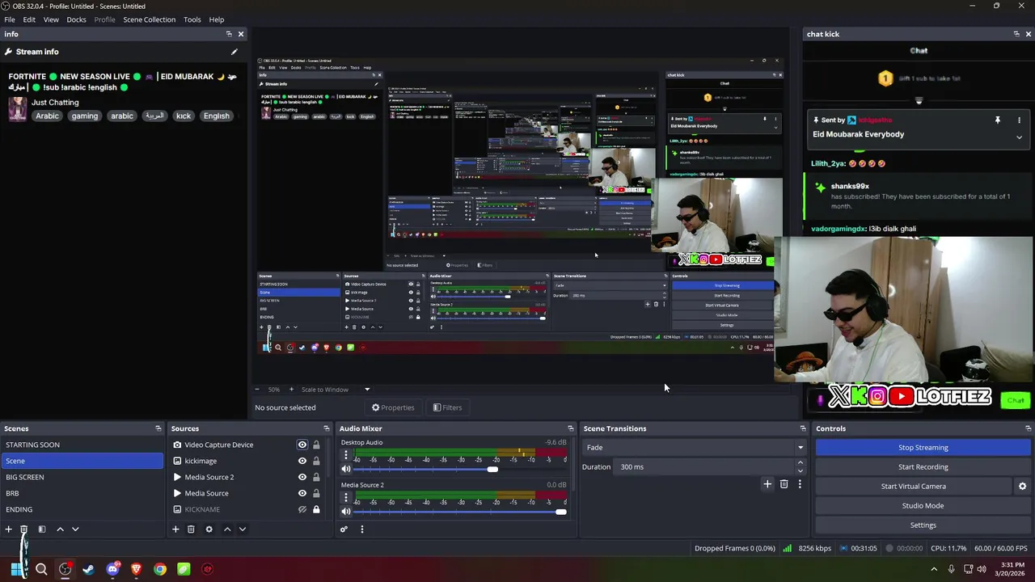Open Chrome from the taskbar
The image size is (1035, 582).
pyautogui.click(x=160, y=569)
